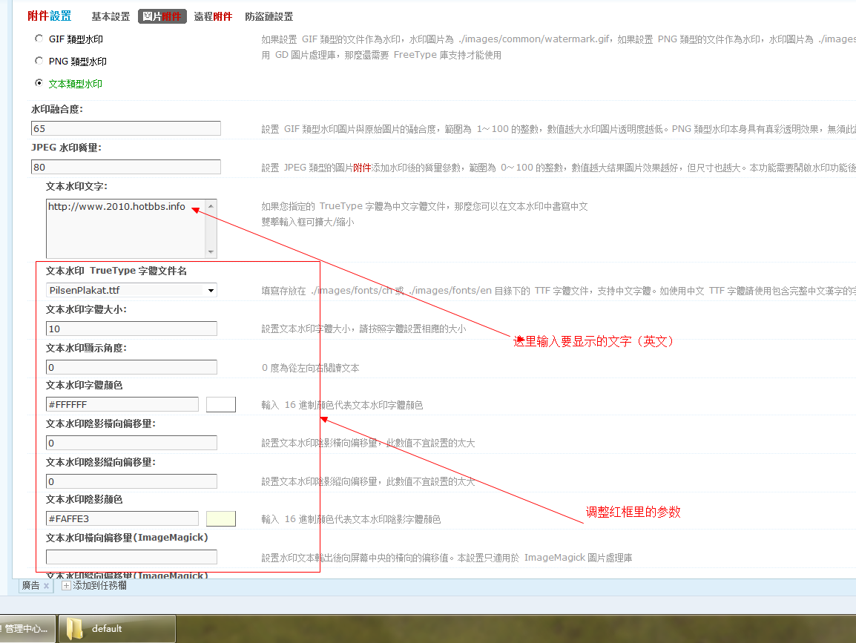This screenshot has width=856, height=643.
Task: Open the 管理中心 taskbar button
Action: click(x=27, y=629)
